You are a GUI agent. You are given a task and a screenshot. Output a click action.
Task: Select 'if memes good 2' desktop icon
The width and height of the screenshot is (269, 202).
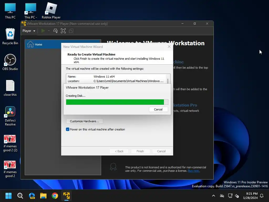pos(10,169)
